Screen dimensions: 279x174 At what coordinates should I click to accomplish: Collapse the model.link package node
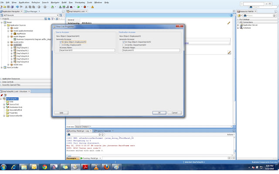(x=8, y=45)
